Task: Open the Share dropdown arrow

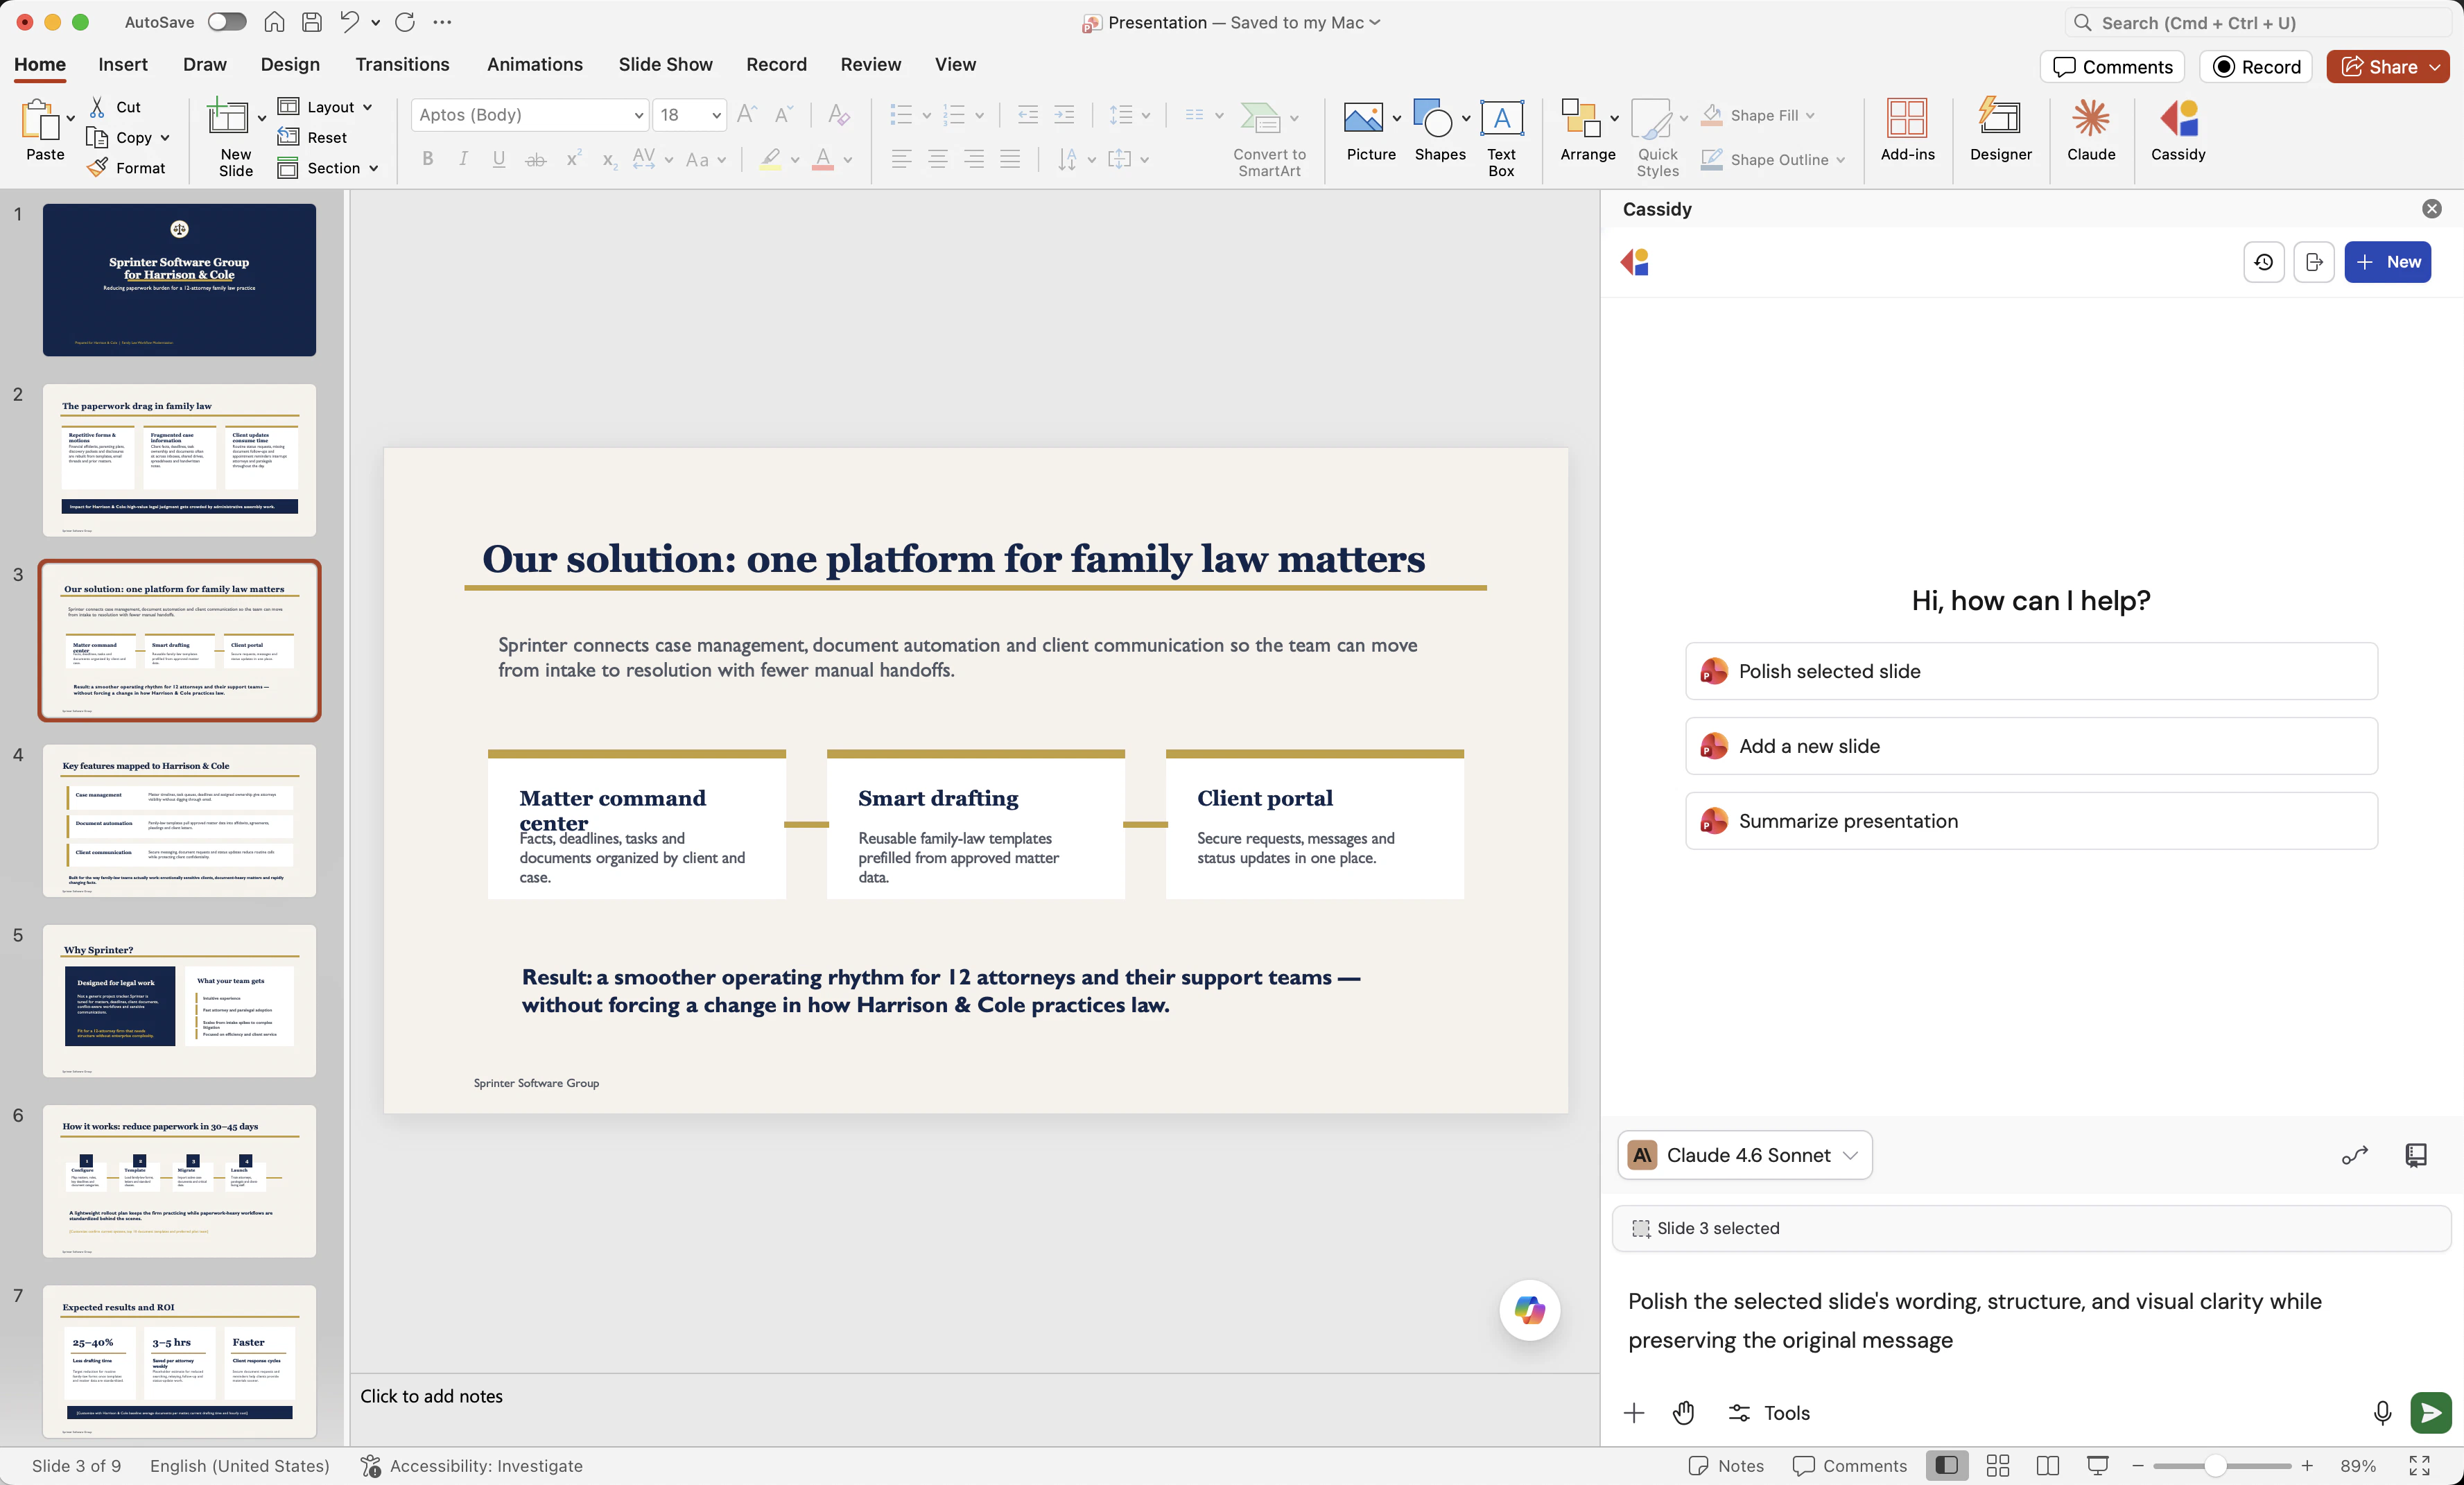Action: [2434, 67]
